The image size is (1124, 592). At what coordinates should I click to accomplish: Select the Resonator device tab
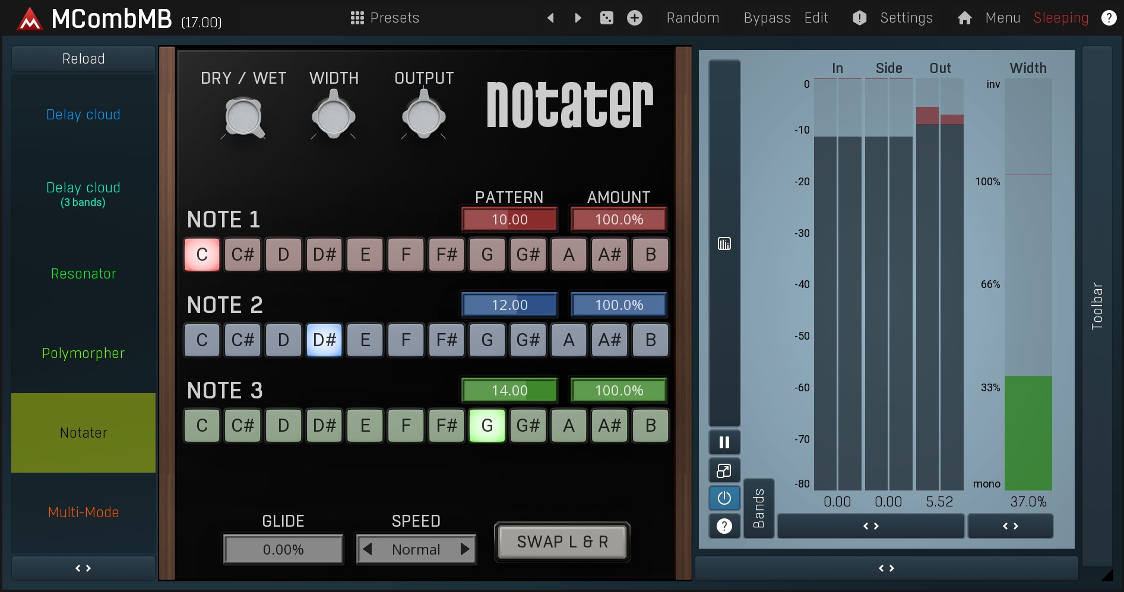(83, 274)
